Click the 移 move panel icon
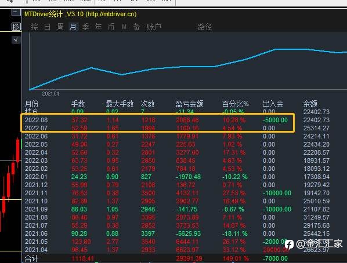Viewport: 347px width, 263px height. coord(16,27)
